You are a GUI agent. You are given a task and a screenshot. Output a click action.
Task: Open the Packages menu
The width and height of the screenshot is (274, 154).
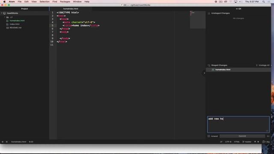click(65, 2)
